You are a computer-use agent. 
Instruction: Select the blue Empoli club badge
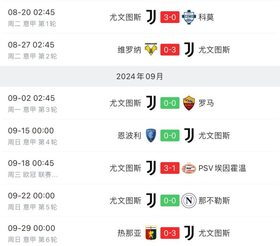(150, 136)
